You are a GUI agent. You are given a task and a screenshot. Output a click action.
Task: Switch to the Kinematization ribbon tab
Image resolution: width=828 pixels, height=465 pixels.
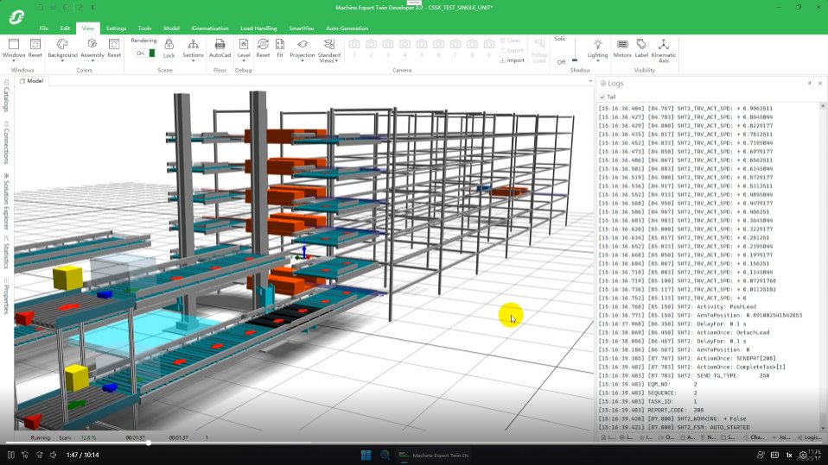210,28
